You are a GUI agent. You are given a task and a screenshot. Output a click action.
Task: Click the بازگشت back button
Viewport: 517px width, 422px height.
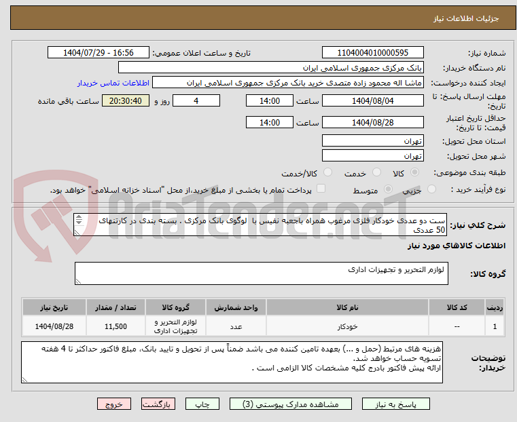click(x=158, y=404)
